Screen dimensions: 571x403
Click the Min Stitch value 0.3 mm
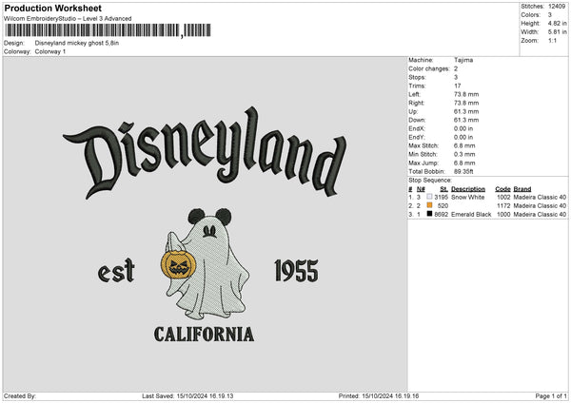pos(464,155)
